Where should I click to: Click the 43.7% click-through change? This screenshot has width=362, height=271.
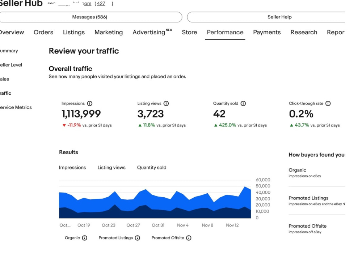click(302, 125)
